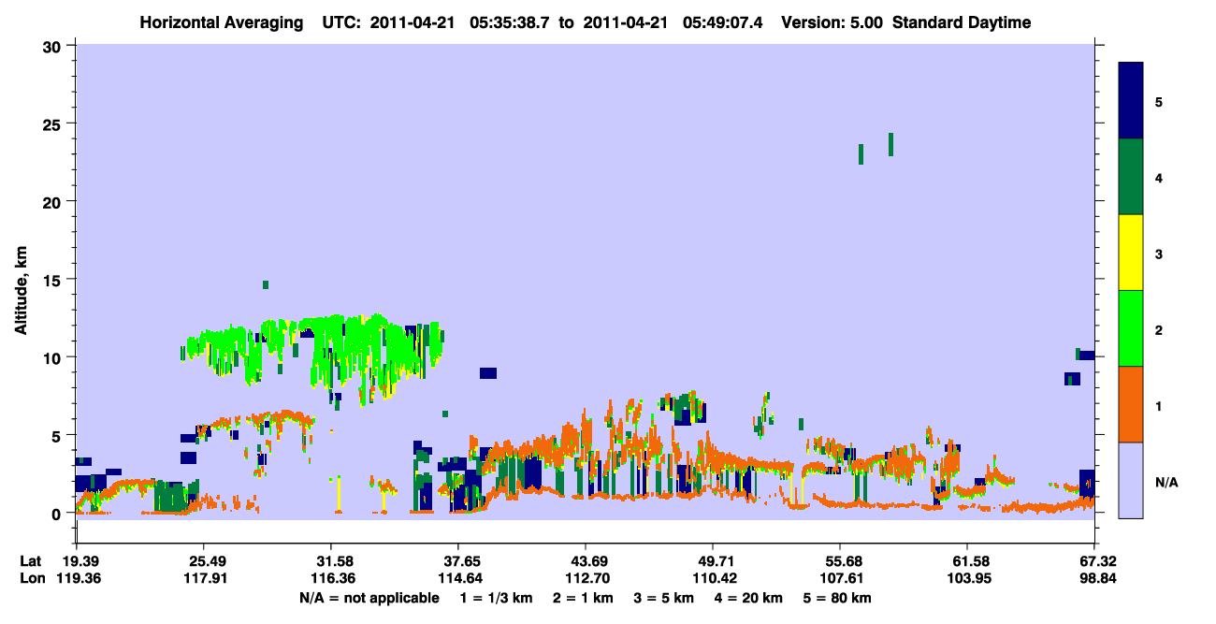The width and height of the screenshot is (1216, 624).
Task: Click 'Version: 5.00' in the title
Action: [831, 22]
